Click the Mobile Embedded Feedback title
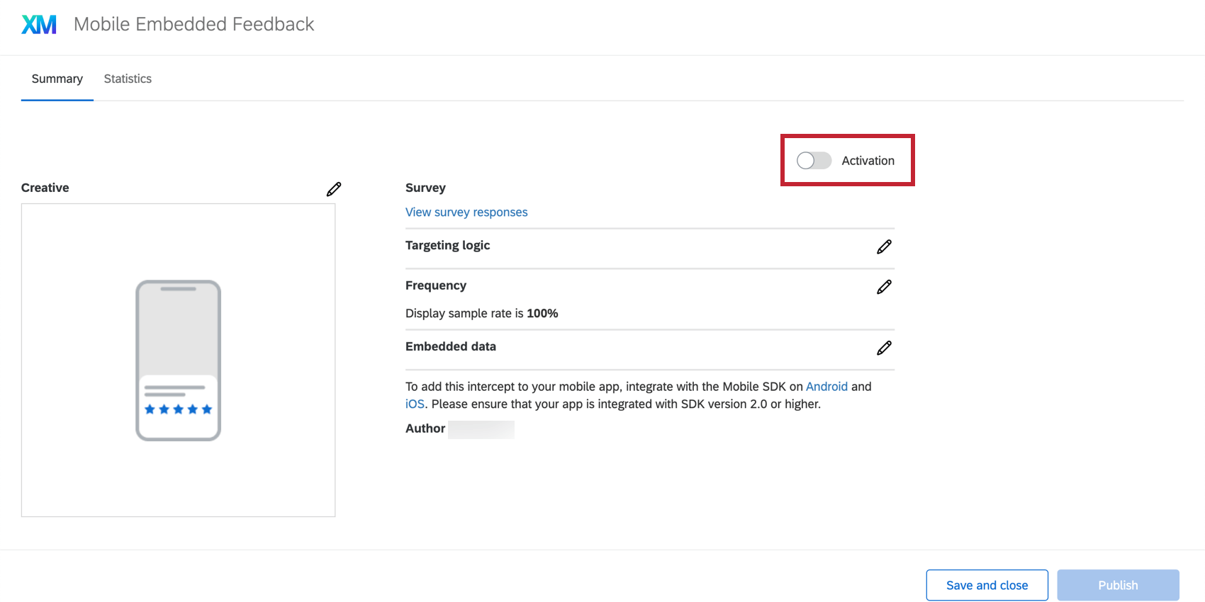Screen dimensions: 1205x602 coord(194,24)
